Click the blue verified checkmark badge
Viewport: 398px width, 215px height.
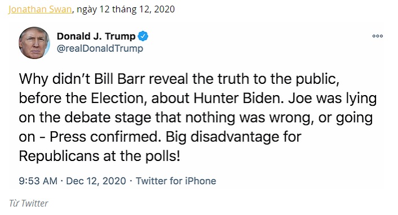point(143,36)
